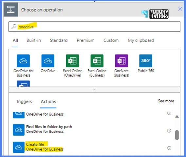The width and height of the screenshot is (186, 157).
Task: Click the Choose an operation header icon
Action: pos(11,9)
